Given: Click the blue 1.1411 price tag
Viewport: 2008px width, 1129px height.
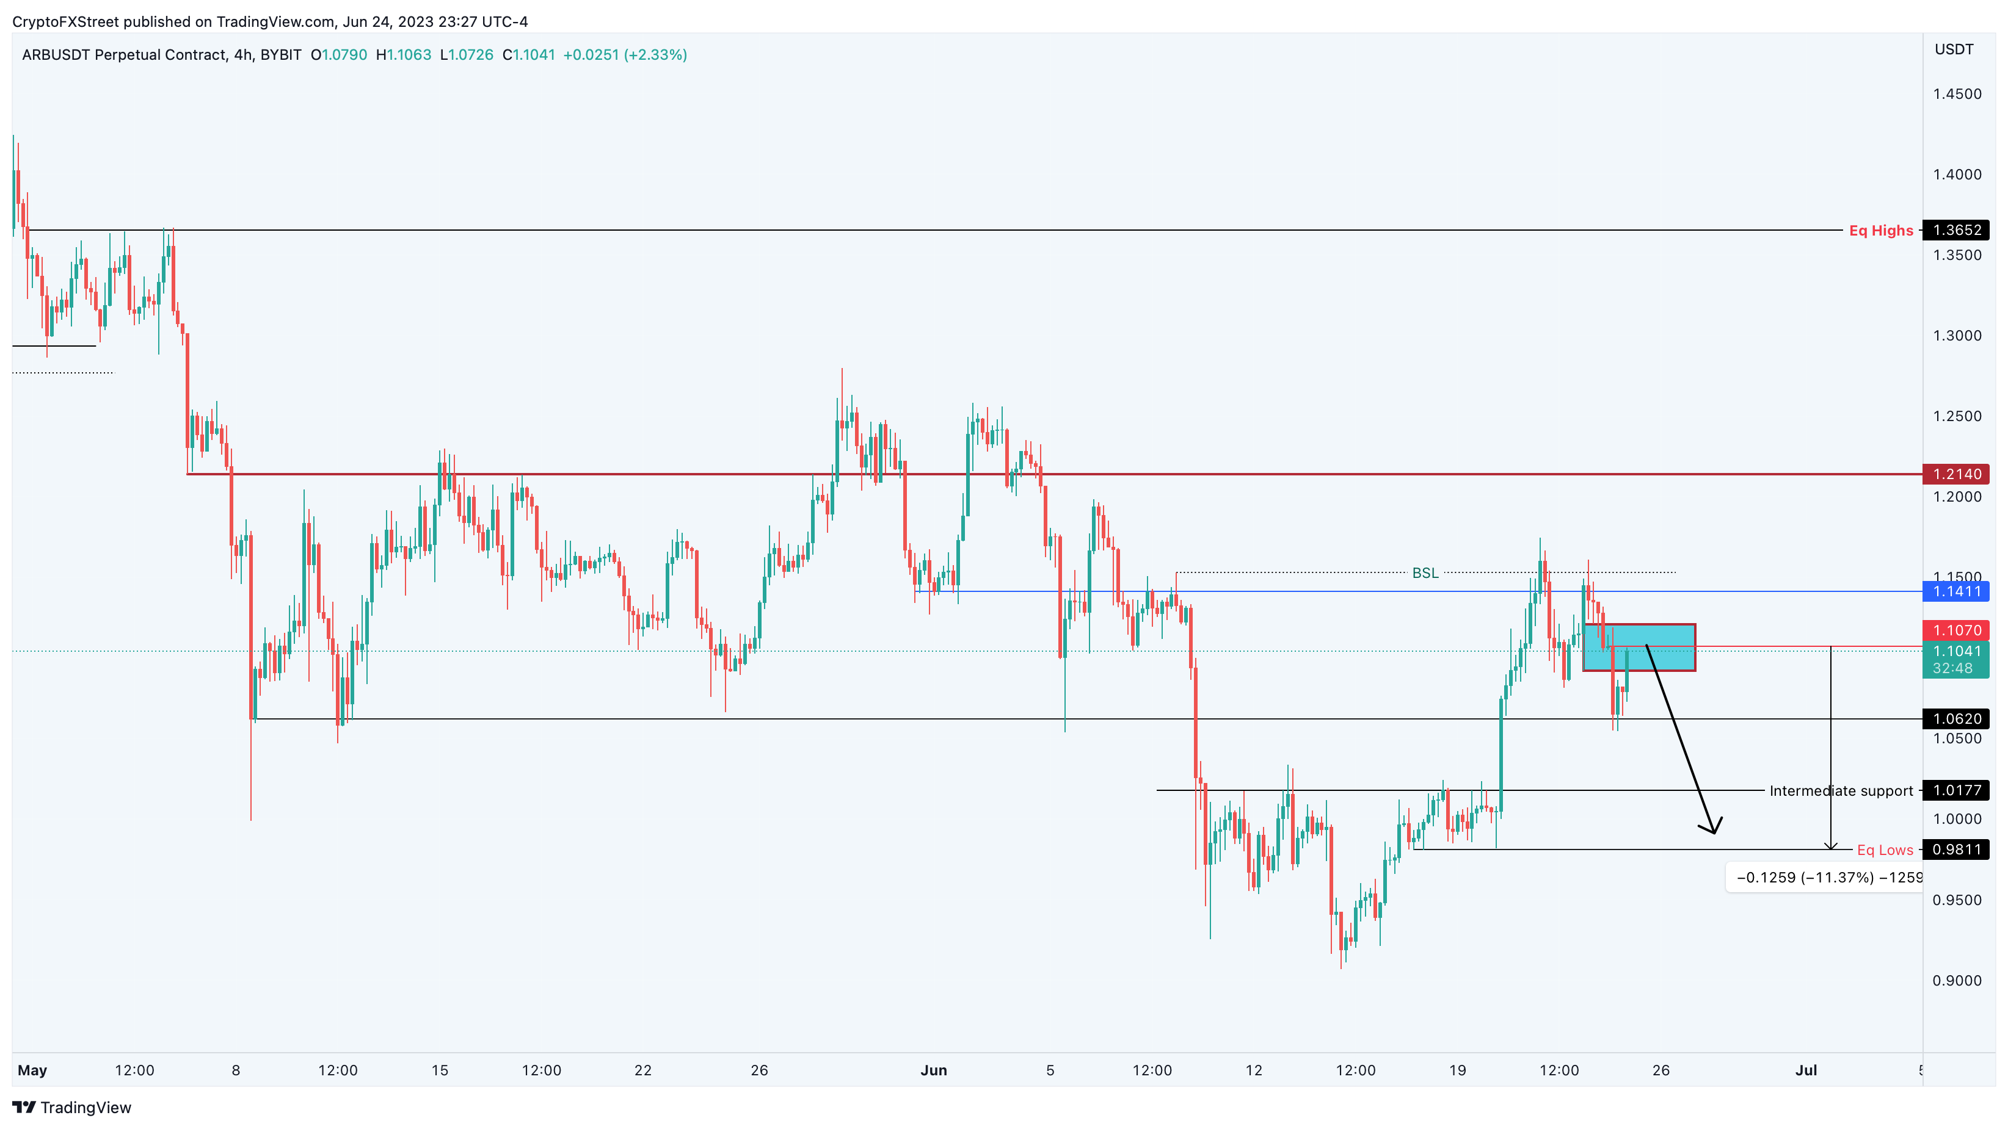Looking at the screenshot, I should pyautogui.click(x=1957, y=591).
